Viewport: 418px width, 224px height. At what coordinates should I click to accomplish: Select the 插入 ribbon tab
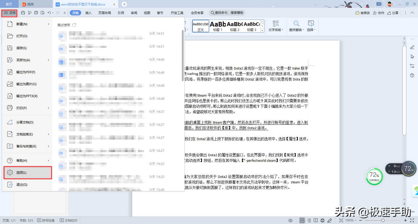point(89,13)
